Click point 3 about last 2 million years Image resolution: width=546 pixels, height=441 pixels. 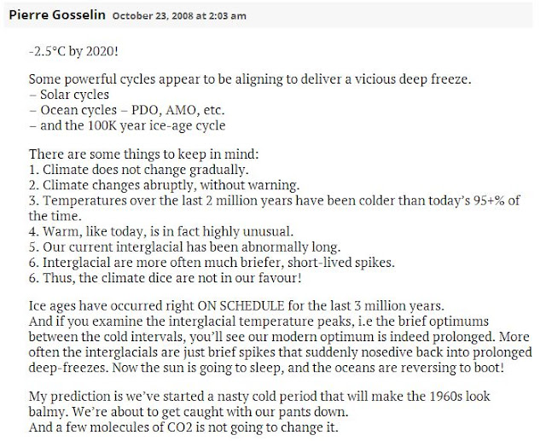[275, 208]
